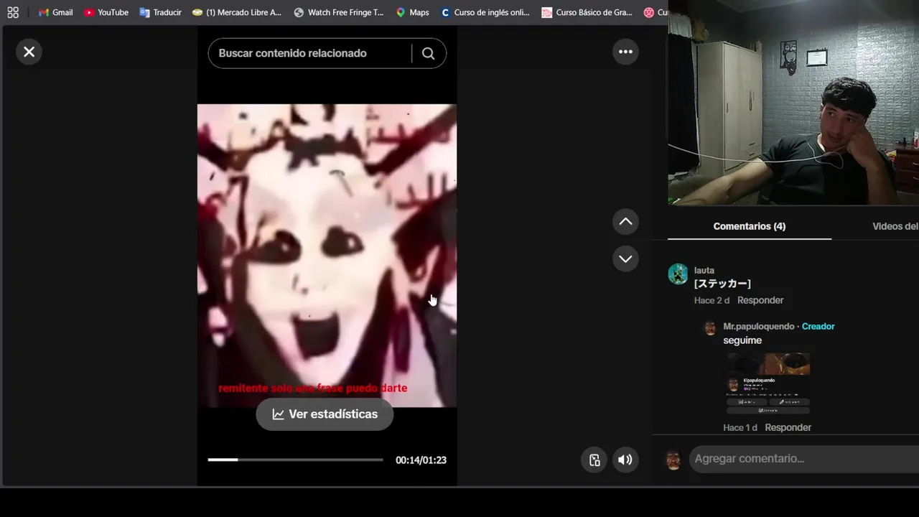Reply to lauta's comment via 'Responder'
919x517 pixels.
click(760, 300)
